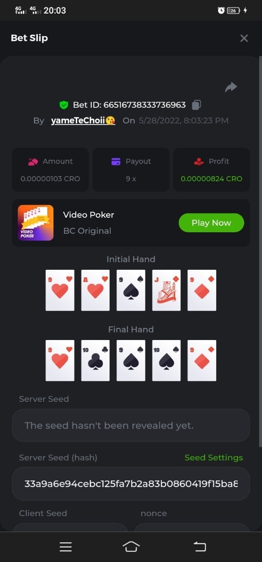Tap the Amount stat icon
This screenshot has width=262, height=562.
coord(33,162)
